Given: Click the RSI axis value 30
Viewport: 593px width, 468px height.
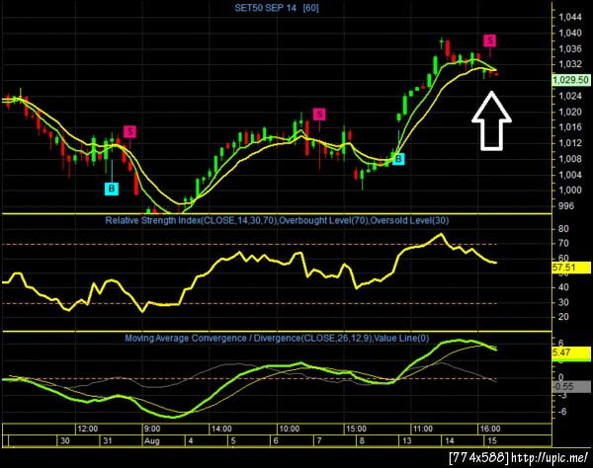Looking at the screenshot, I should point(563,302).
